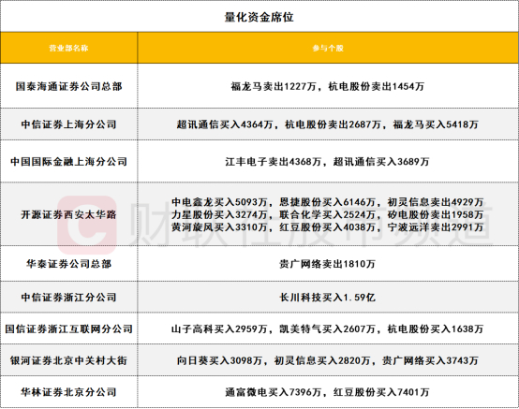The width and height of the screenshot is (519, 409).
Task: Click the 通富微电买入7396万 cell
Action: click(328, 392)
